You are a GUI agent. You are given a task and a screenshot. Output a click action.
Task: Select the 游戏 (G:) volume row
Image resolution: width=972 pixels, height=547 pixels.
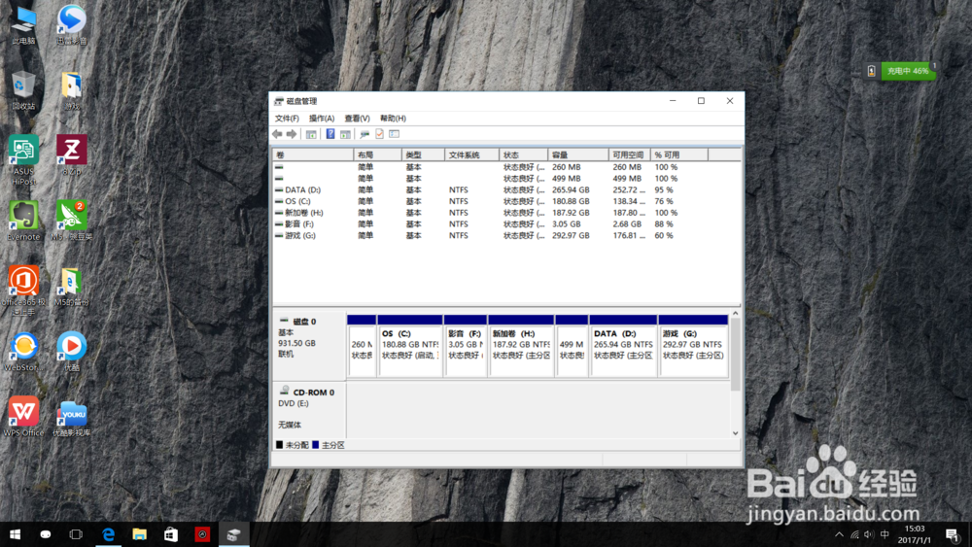(x=505, y=235)
